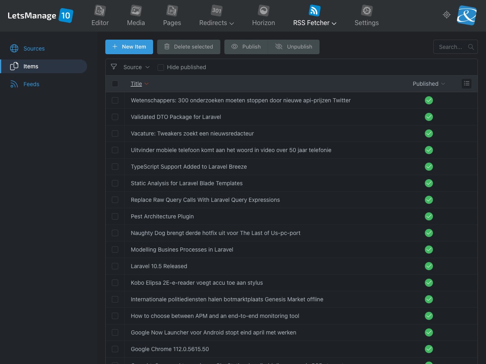This screenshot has height=364, width=486.
Task: Open 'Google Now Launcher voor Android' item
Action: pyautogui.click(x=213, y=332)
